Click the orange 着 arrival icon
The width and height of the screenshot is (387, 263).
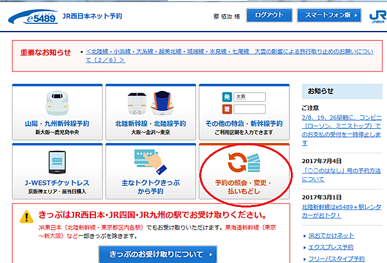pyautogui.click(x=227, y=109)
